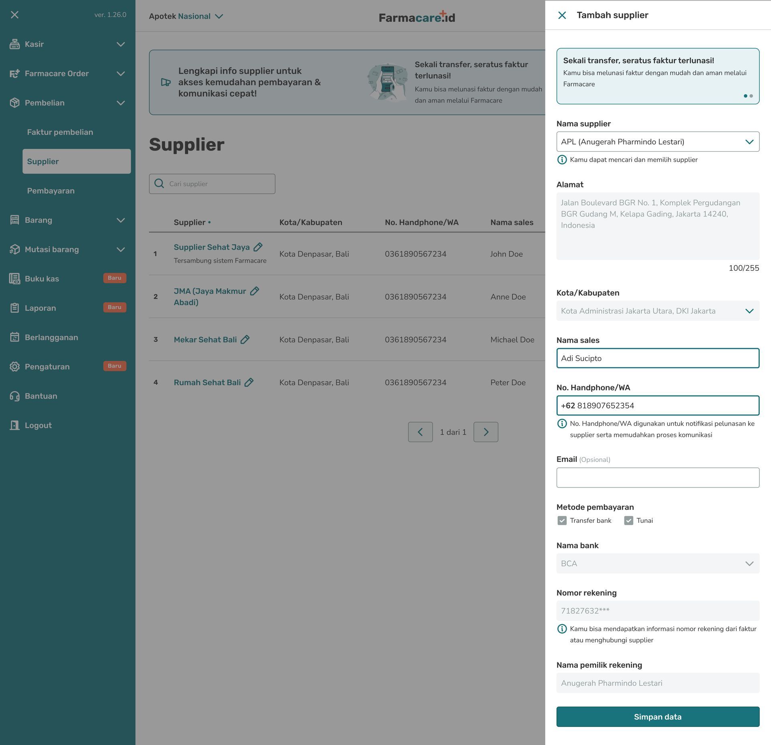
Task: Edit Rumah Sehat Bali via pencil icon
Action: point(249,382)
